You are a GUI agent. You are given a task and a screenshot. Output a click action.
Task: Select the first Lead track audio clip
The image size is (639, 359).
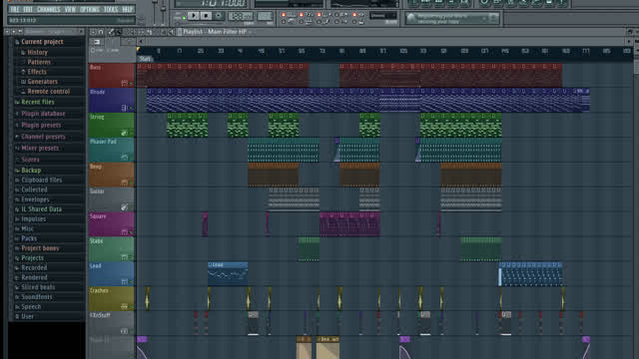pyautogui.click(x=228, y=273)
